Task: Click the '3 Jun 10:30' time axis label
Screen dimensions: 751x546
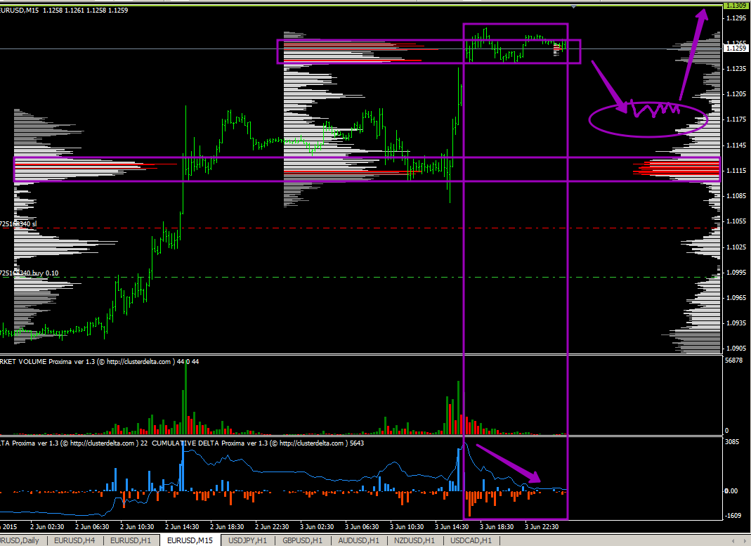Action: tap(407, 527)
